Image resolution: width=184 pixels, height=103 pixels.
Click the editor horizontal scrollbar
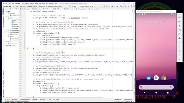pos(64,98)
